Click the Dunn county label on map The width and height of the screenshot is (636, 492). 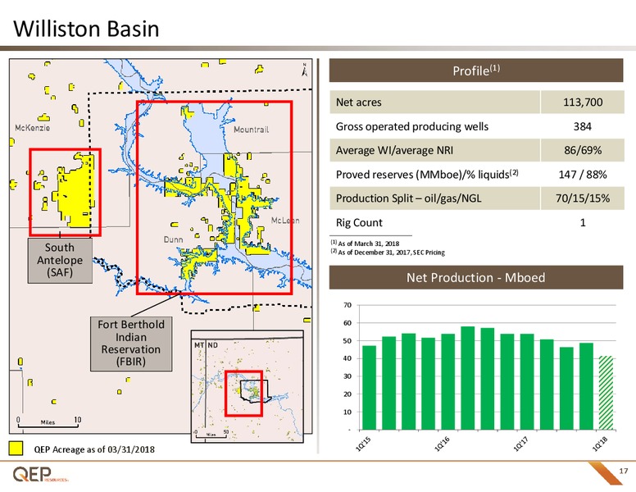(x=173, y=239)
